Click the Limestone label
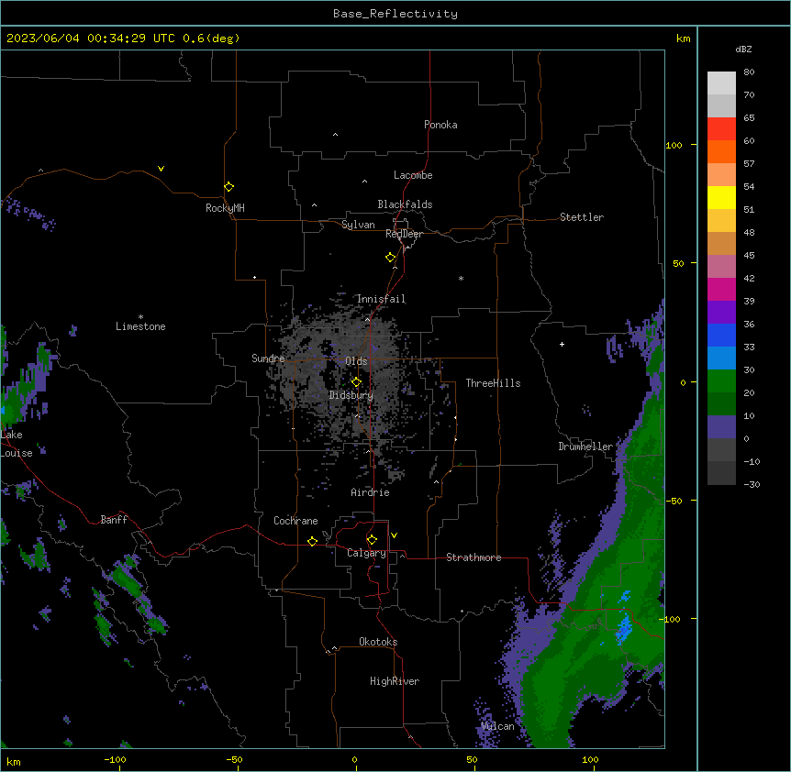This screenshot has width=791, height=772. pos(140,326)
